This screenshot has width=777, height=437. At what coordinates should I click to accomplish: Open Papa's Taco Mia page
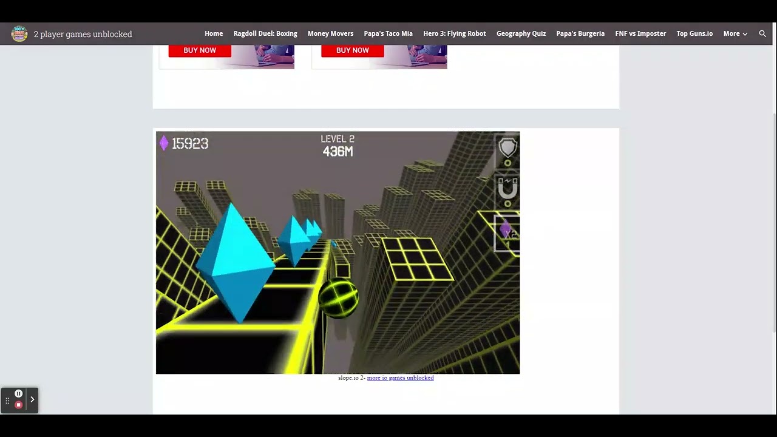(x=388, y=34)
